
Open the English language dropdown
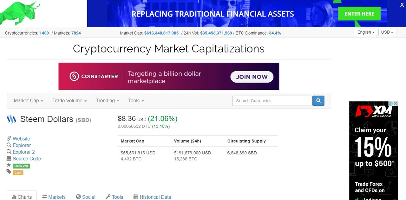[x=366, y=32]
